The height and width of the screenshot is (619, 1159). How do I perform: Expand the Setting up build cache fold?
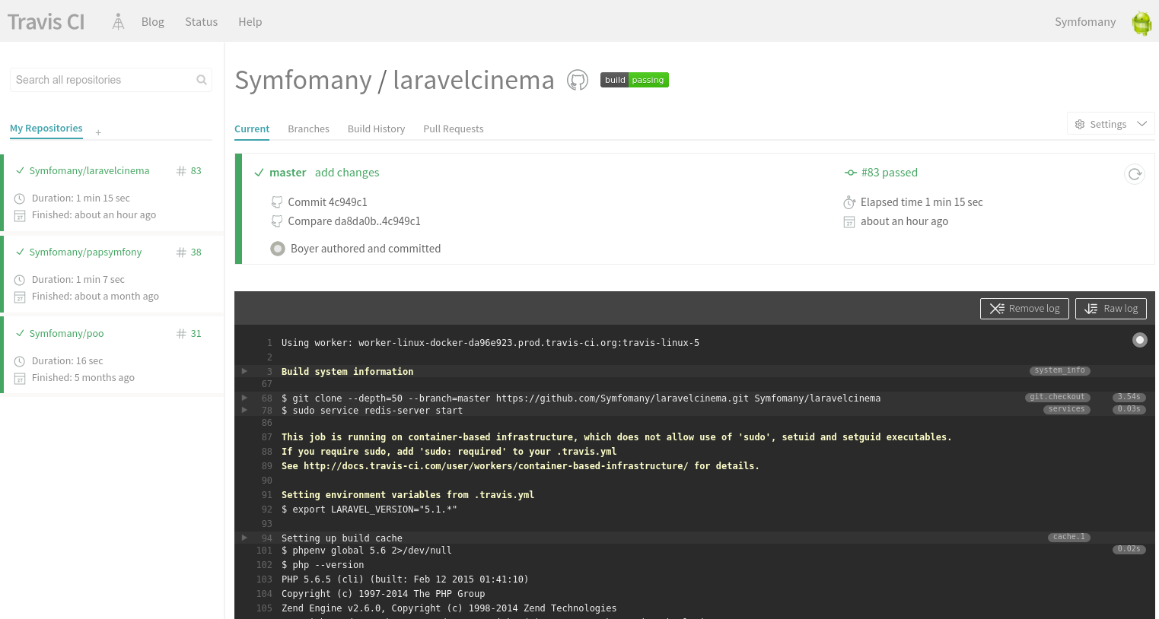244,538
